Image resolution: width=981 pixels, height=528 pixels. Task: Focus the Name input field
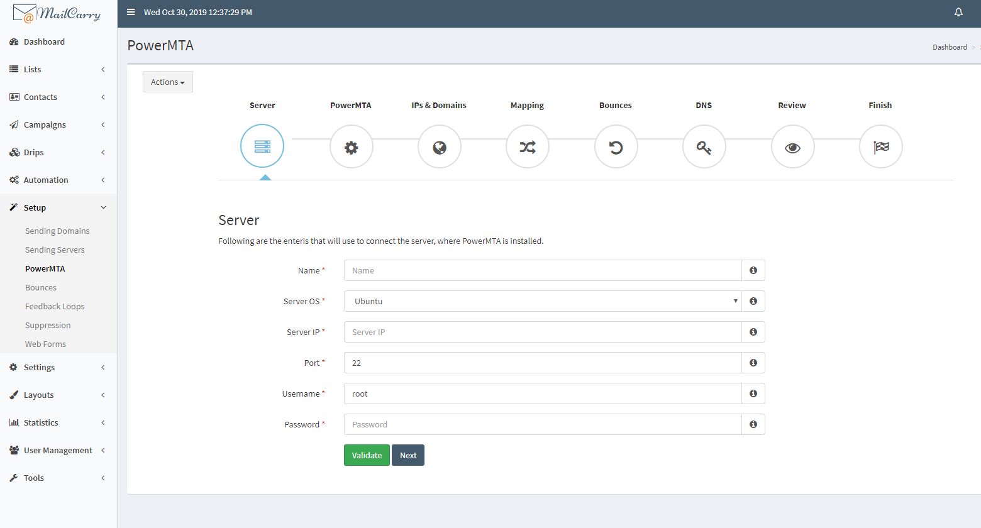pos(543,270)
